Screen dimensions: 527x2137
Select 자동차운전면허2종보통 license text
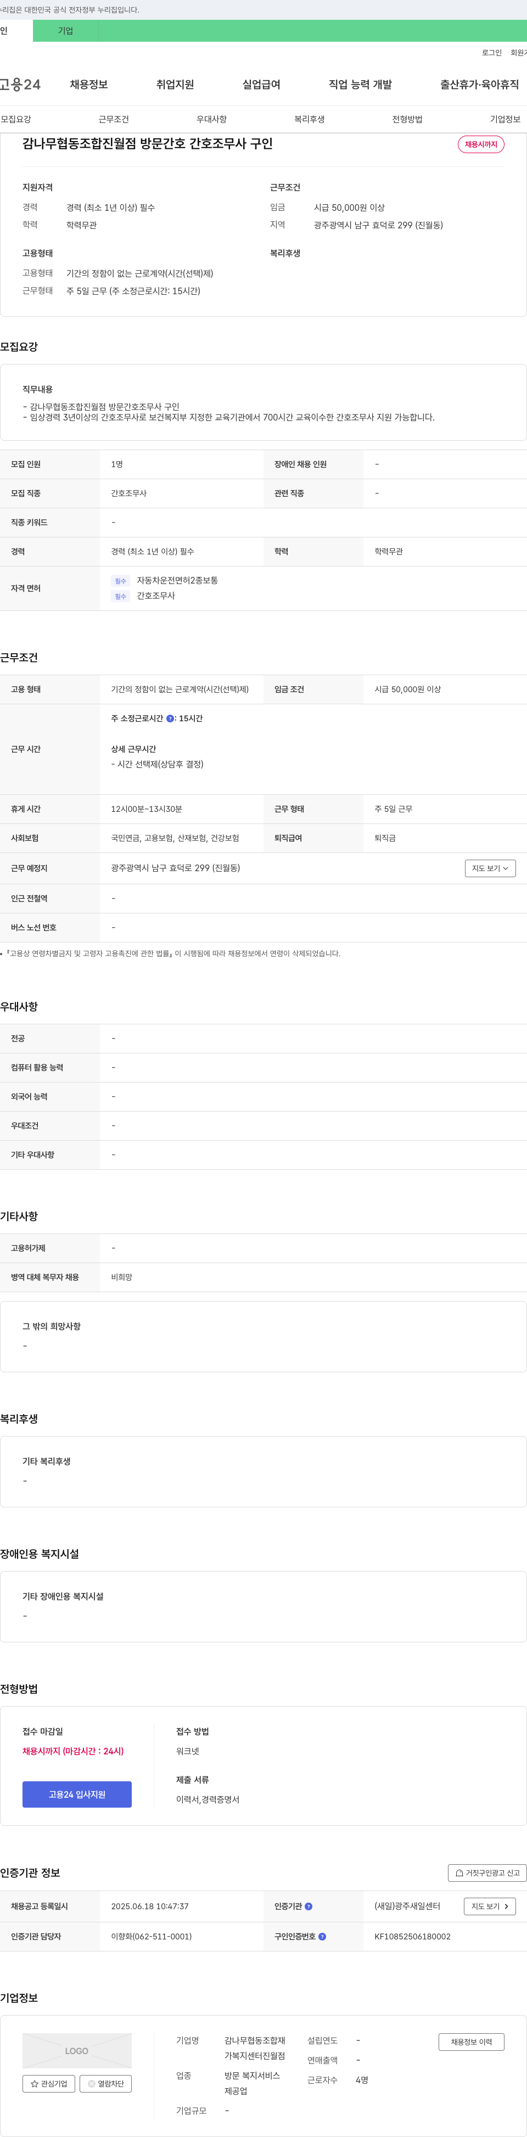[x=178, y=581]
